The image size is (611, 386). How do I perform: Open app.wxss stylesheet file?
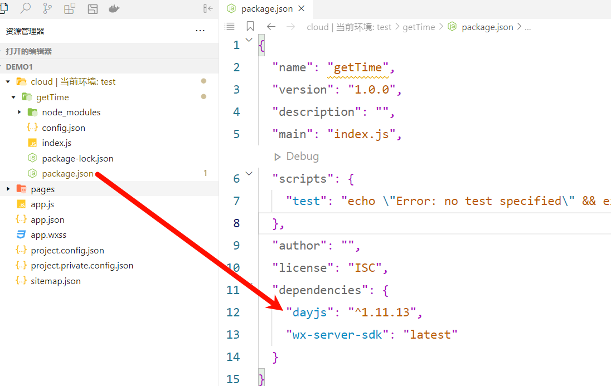49,235
